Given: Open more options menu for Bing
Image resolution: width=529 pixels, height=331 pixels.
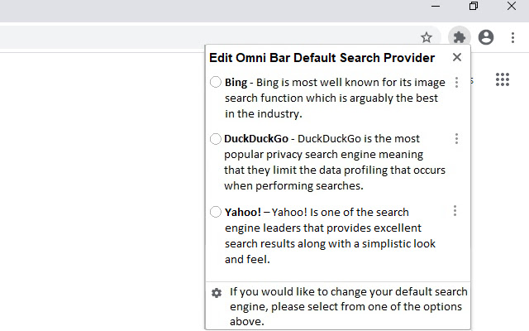Looking at the screenshot, I should 456,83.
